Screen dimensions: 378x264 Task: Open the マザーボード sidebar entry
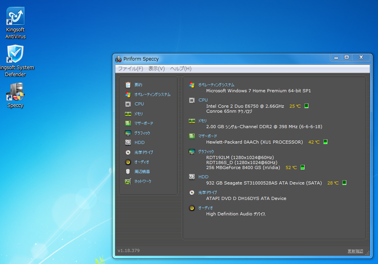pyautogui.click(x=143, y=124)
